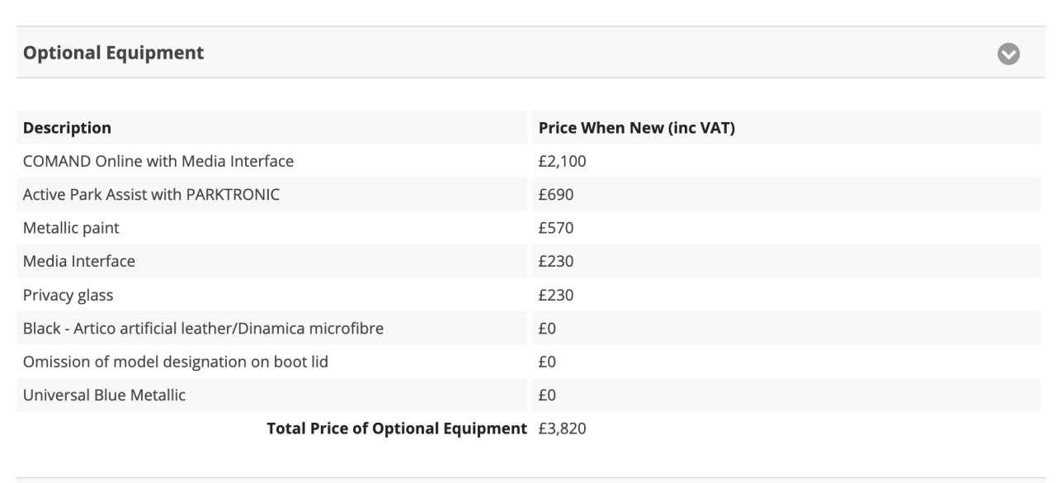Click the Optional Equipment section header
Image resolution: width=1056 pixels, height=483 pixels.
click(528, 53)
